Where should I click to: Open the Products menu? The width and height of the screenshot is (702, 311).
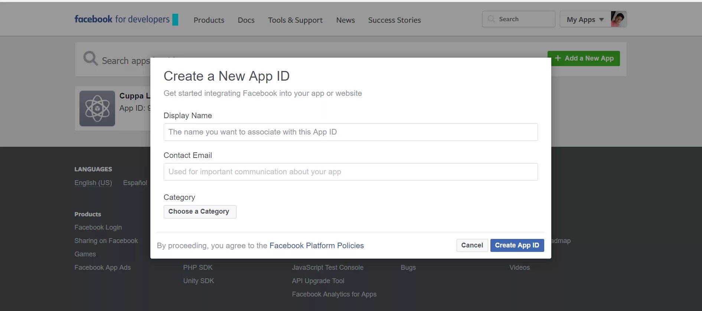[209, 20]
